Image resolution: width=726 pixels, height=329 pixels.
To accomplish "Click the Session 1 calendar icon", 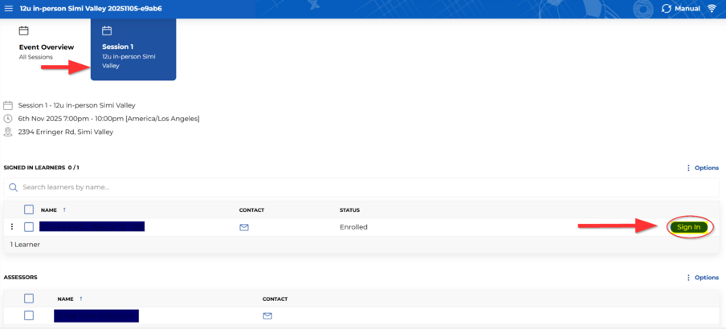I will pyautogui.click(x=107, y=31).
